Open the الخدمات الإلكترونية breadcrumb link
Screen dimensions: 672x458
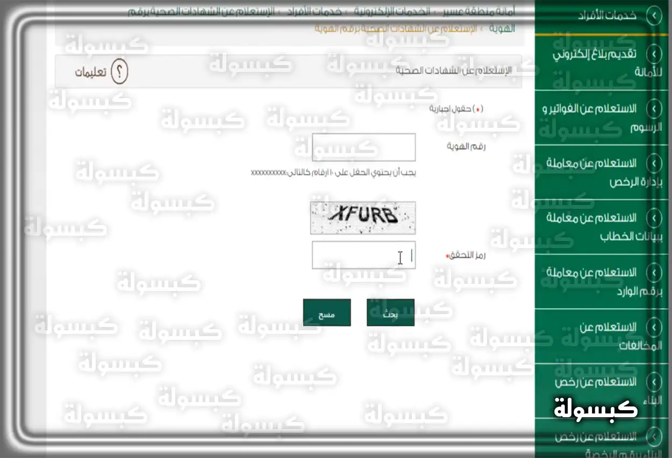point(399,11)
